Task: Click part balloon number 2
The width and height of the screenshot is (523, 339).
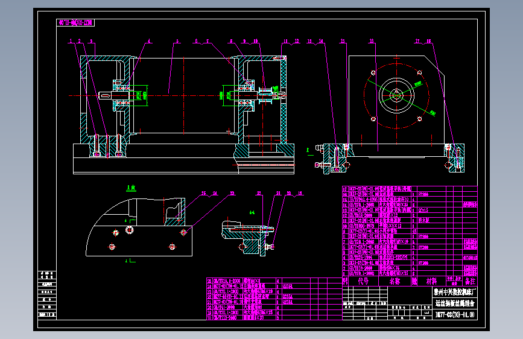Action: [x=80, y=41]
